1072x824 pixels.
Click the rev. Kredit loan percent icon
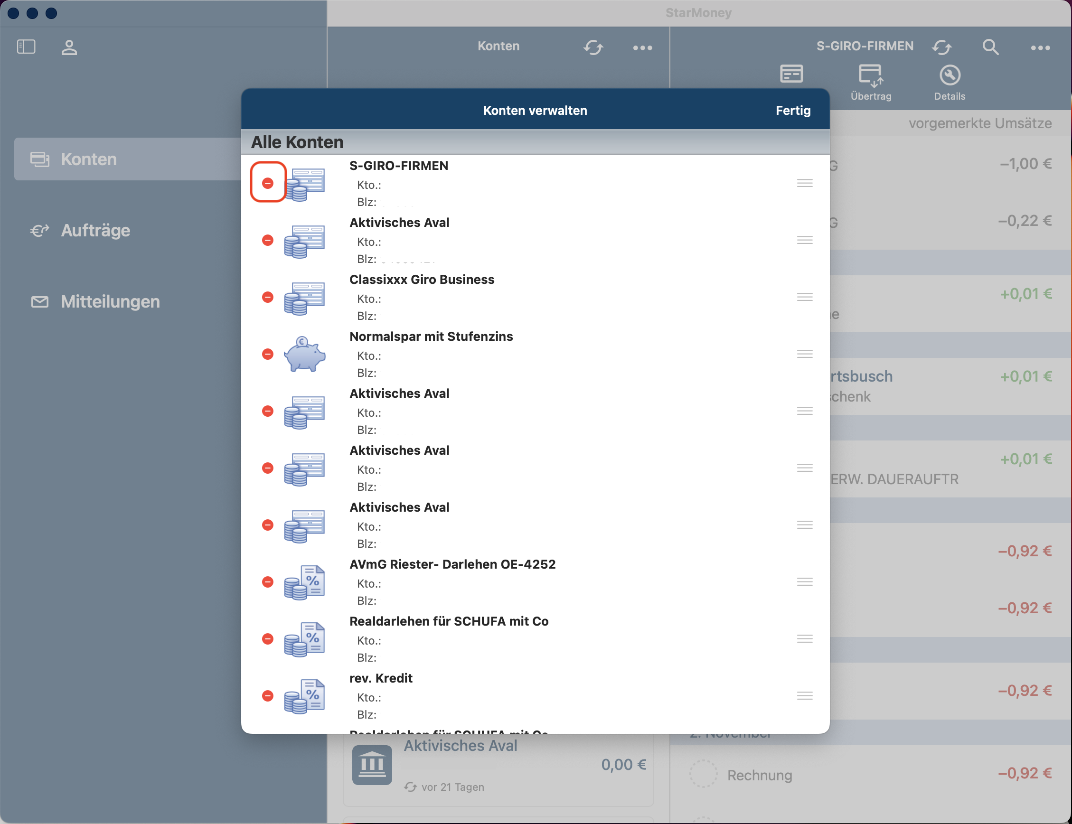[x=304, y=696]
